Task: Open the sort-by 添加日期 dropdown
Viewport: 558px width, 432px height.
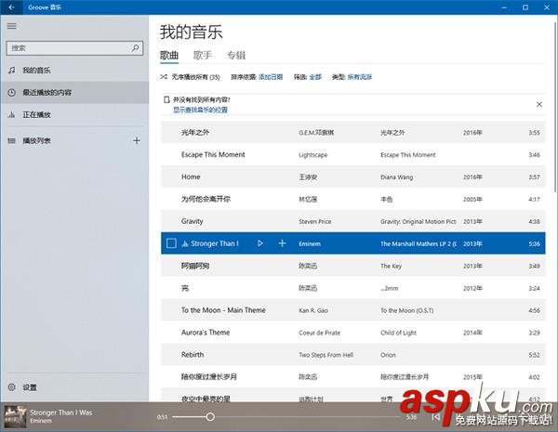Action: pyautogui.click(x=271, y=77)
